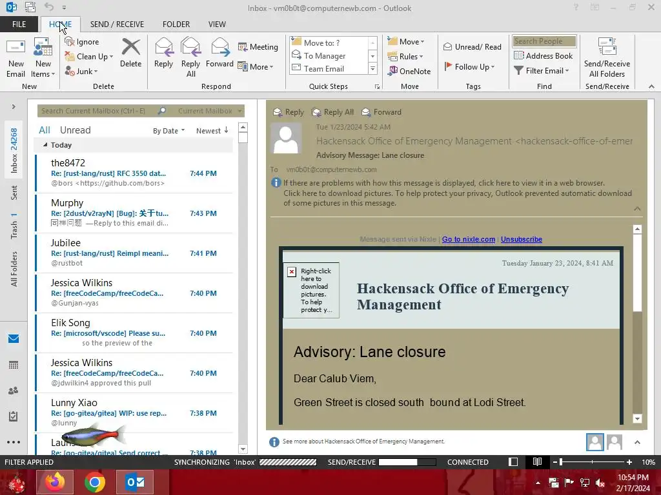Screen dimensions: 661x495
Task: Click Send/Receive All Folders
Action: pyautogui.click(x=607, y=58)
